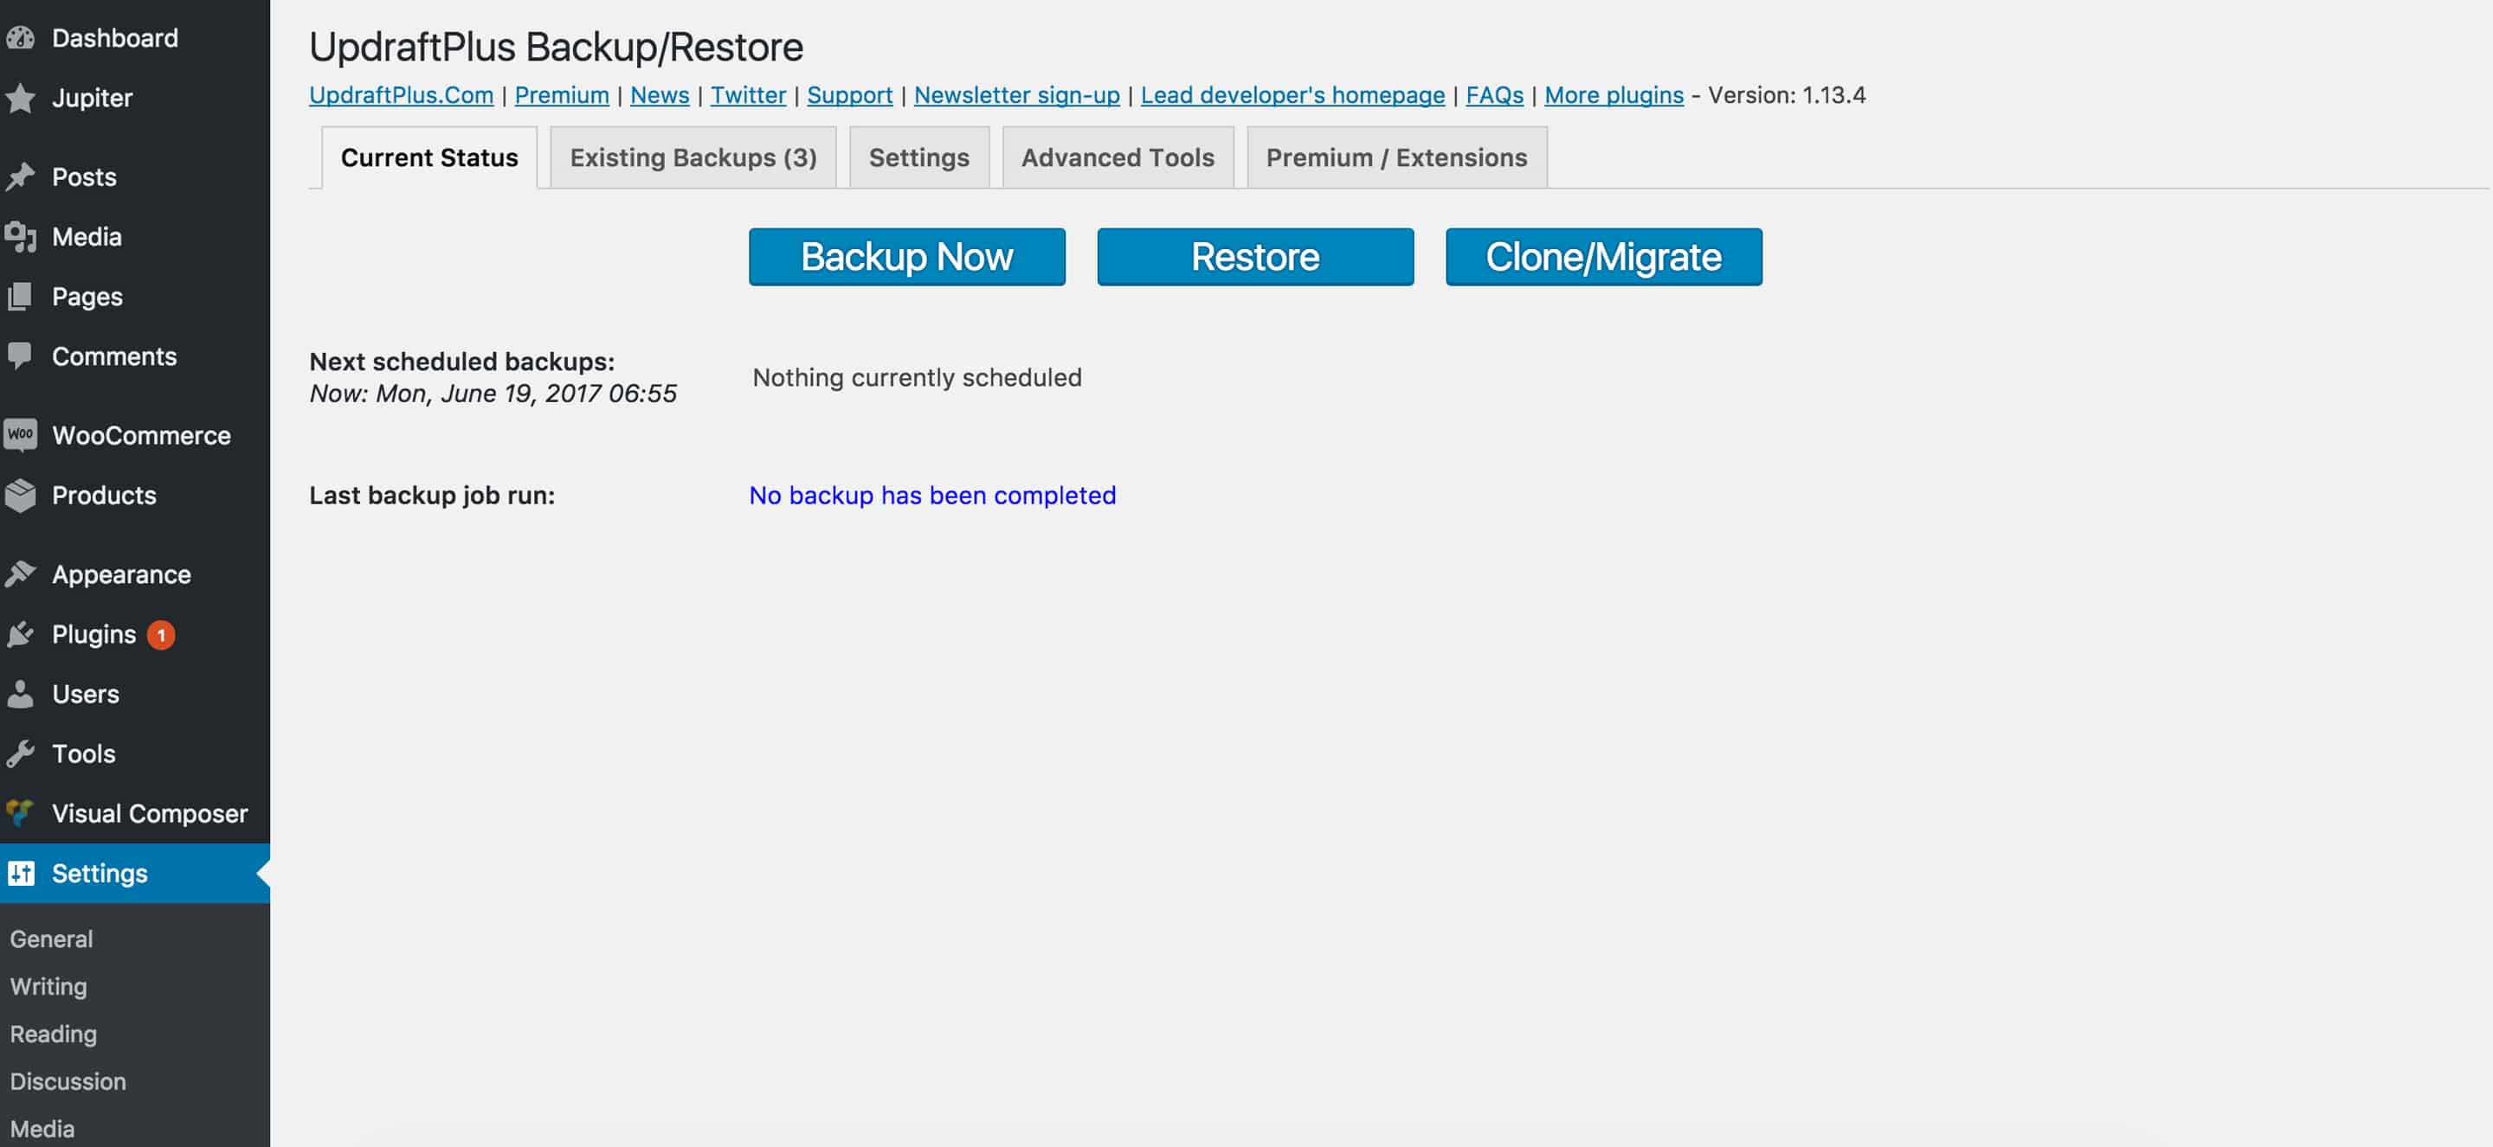The width and height of the screenshot is (2493, 1147).
Task: Click the 'Last backup job run:' label
Action: 433,495
